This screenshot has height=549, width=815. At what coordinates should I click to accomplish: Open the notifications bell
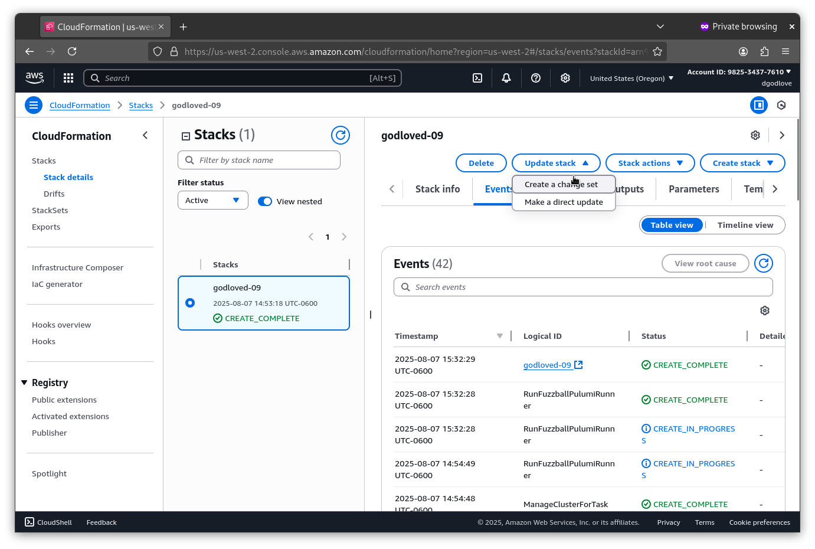pos(506,78)
